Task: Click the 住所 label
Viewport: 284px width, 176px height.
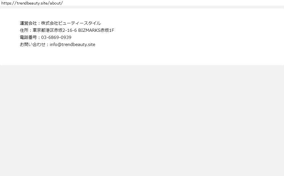Action: [x=24, y=30]
